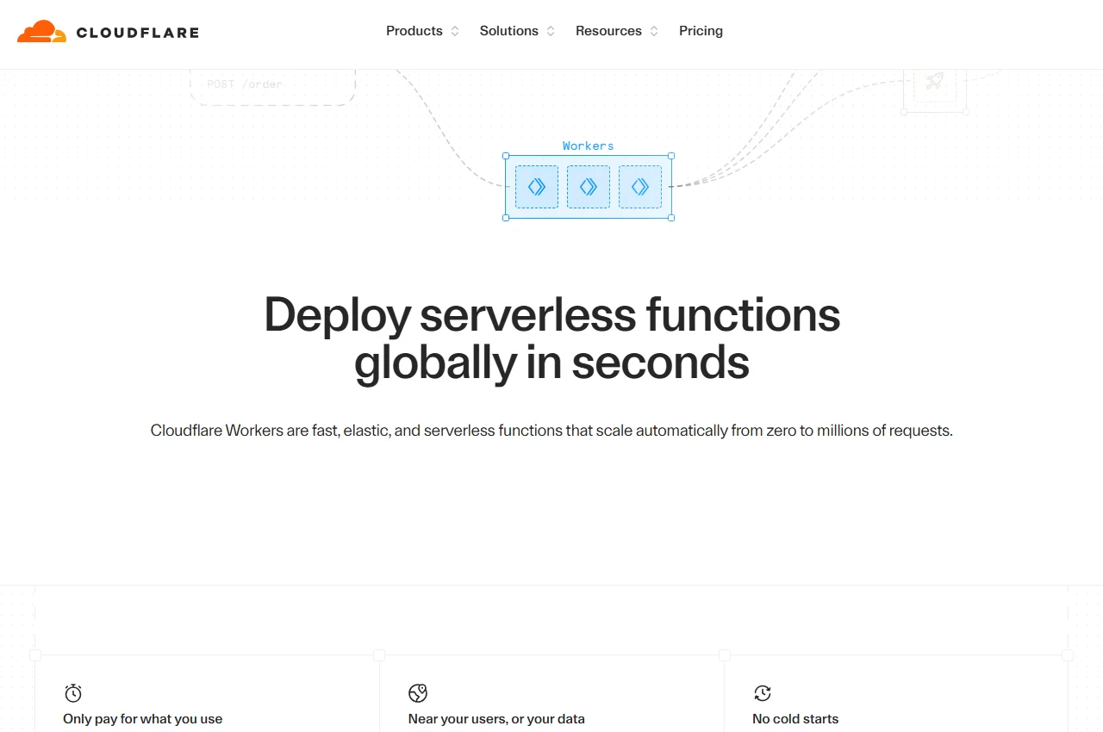The image size is (1103, 732).
Task: Click the middle Workers diagram icon
Action: pyautogui.click(x=589, y=187)
